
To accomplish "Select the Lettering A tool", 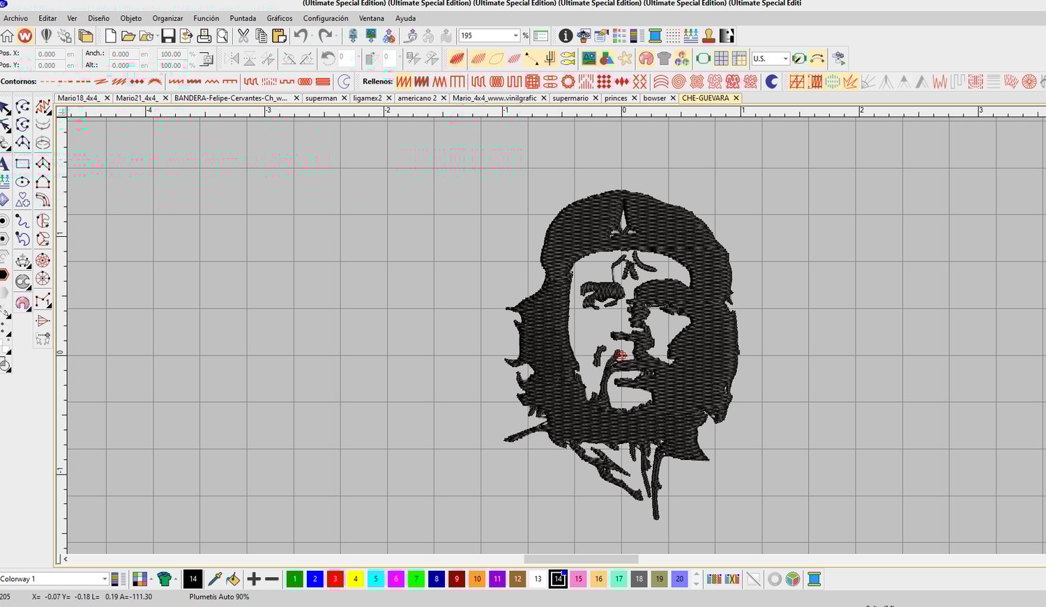I will 4,164.
